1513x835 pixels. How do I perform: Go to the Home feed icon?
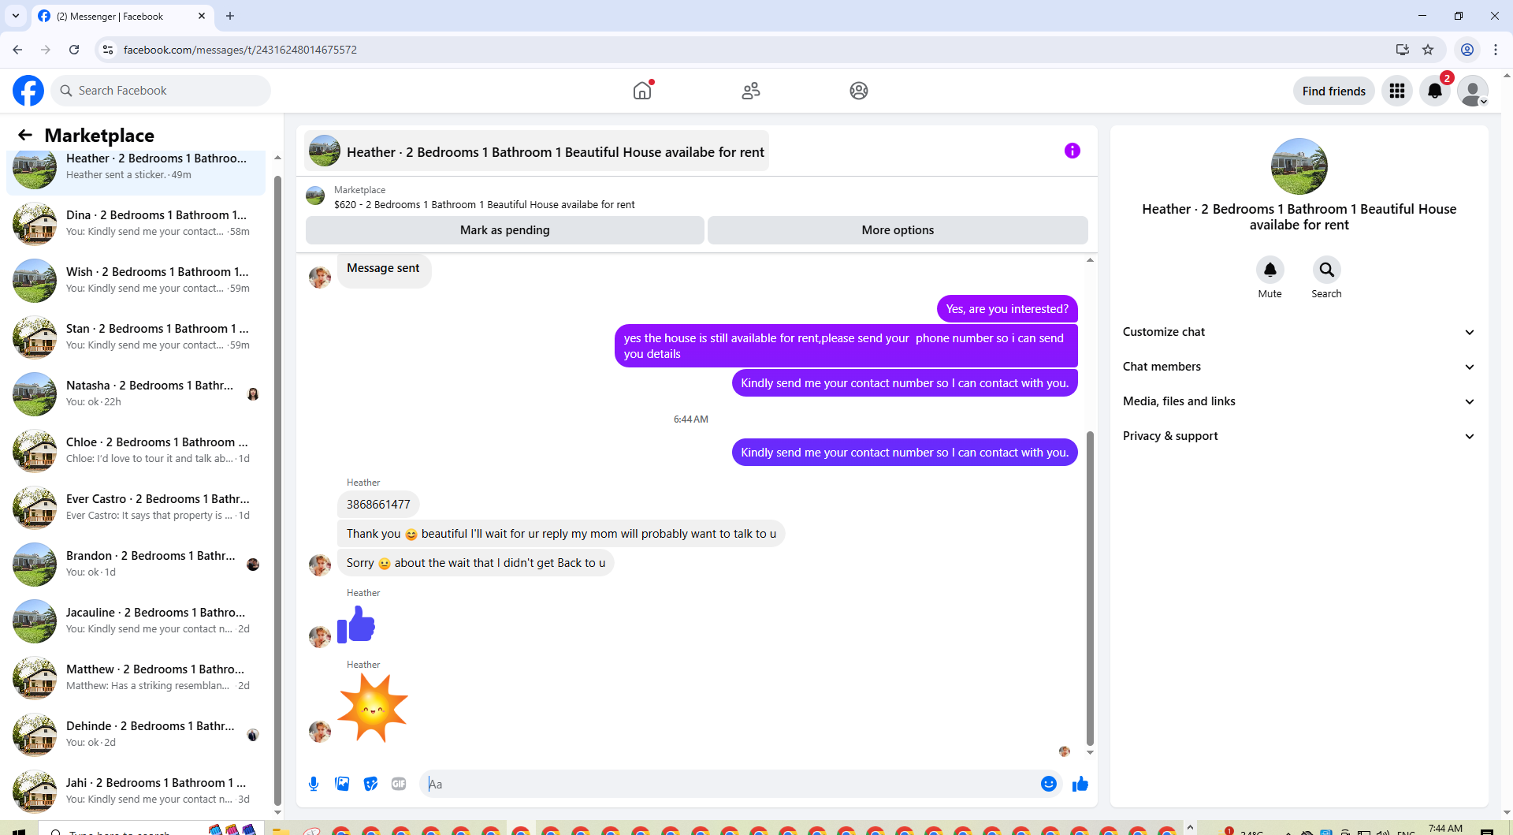point(642,91)
